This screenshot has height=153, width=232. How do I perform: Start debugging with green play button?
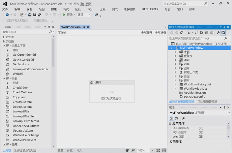(64, 15)
